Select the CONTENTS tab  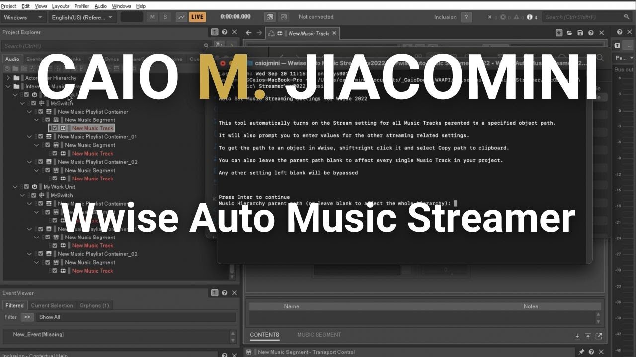264,335
